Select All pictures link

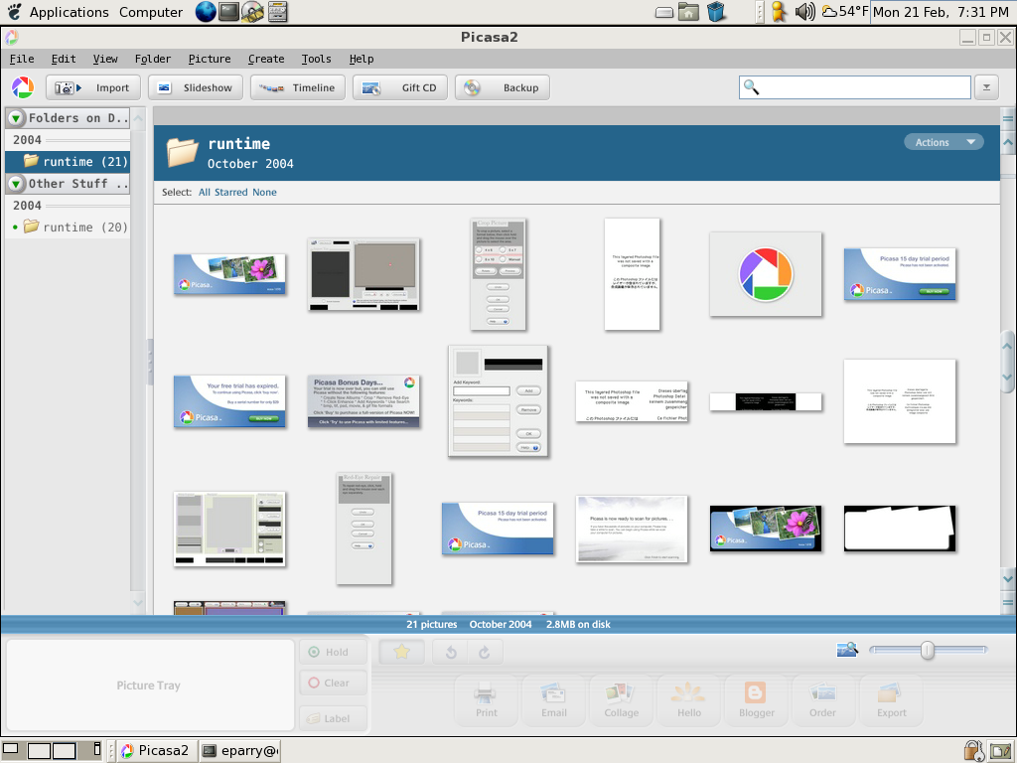click(x=205, y=192)
